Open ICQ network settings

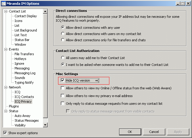coord(17,92)
